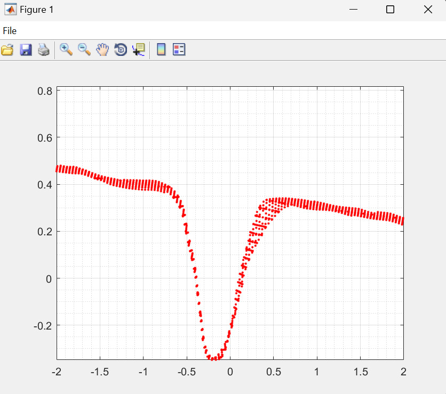Toggle the Rotate 3D tool

pyautogui.click(x=121, y=50)
